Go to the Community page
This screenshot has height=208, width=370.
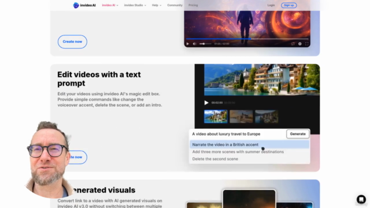[x=175, y=5]
